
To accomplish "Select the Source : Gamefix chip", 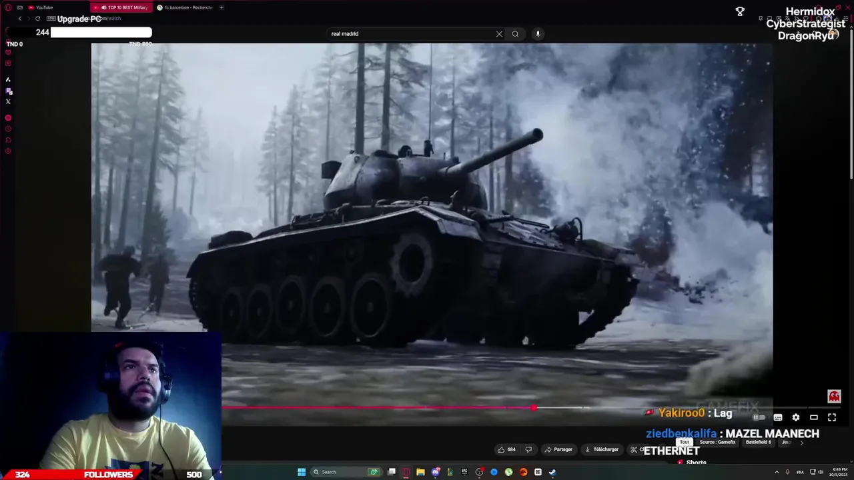I will [x=717, y=442].
